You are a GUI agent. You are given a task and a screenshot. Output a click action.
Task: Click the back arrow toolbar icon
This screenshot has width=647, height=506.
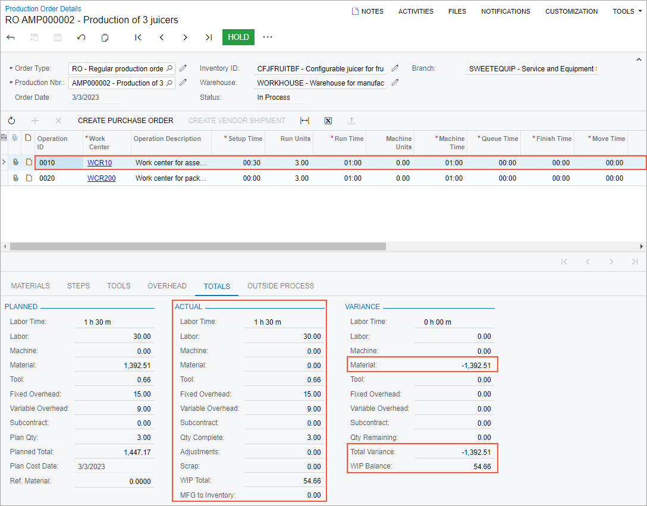(x=11, y=37)
